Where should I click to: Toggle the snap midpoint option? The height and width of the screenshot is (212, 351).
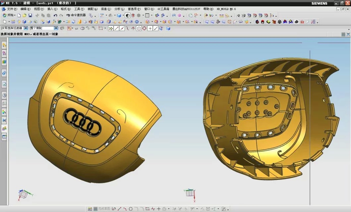[x=122, y=28]
